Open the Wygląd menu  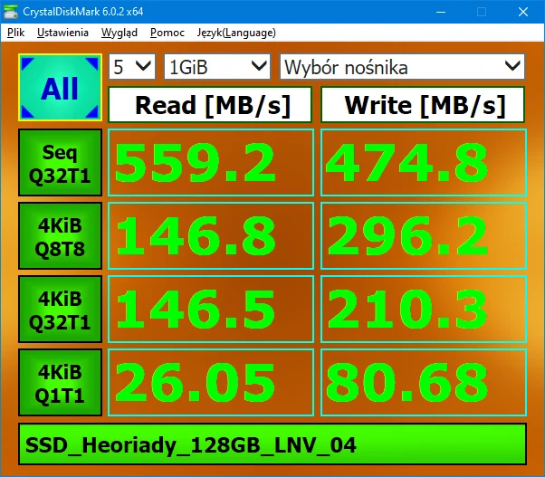[120, 33]
